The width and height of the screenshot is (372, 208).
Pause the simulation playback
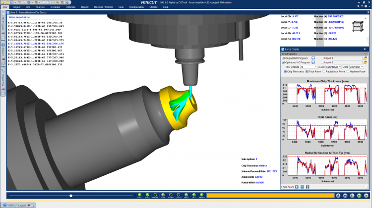[352, 196]
